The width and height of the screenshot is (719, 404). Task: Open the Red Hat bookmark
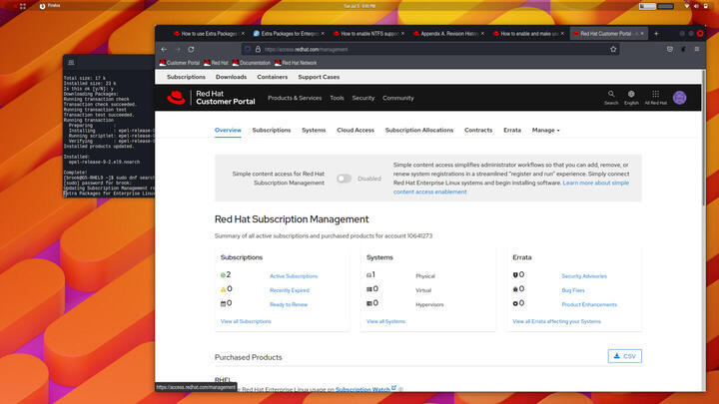pos(216,63)
